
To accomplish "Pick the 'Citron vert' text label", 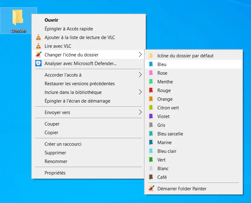I will click(168, 108).
